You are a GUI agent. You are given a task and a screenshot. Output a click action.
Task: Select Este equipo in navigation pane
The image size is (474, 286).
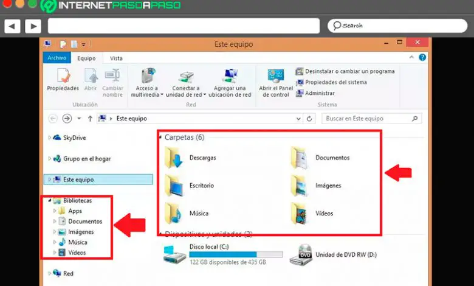click(98, 180)
